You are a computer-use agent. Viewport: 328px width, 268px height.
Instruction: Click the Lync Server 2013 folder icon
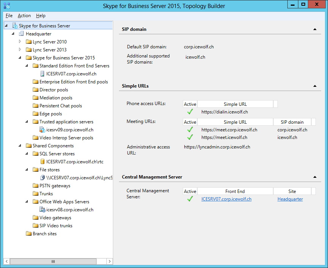tap(29, 49)
